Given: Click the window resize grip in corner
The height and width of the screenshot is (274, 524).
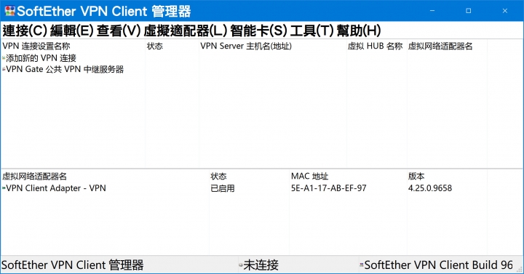Looking at the screenshot, I should coord(520,270).
